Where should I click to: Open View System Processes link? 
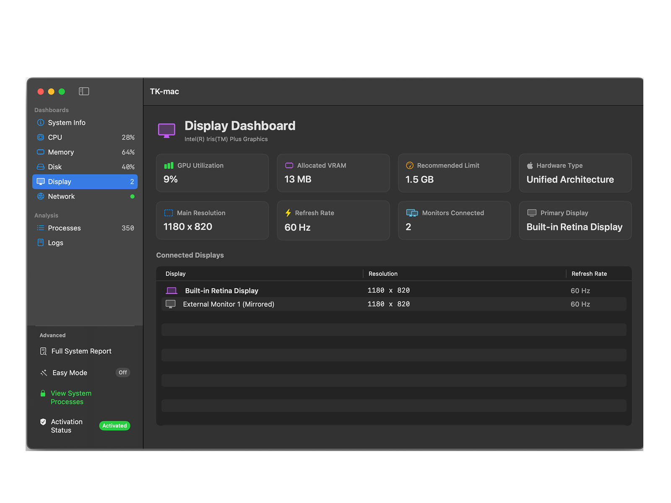click(71, 397)
